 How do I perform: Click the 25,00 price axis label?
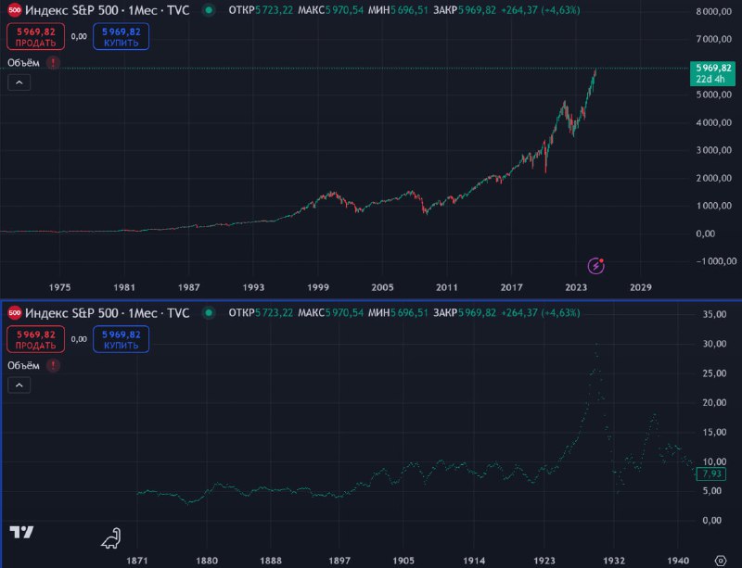coord(714,373)
